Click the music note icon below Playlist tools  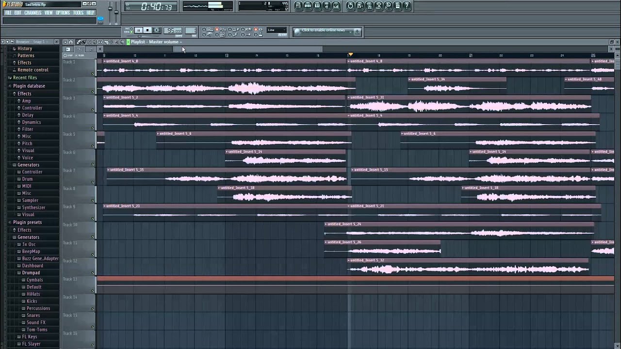(x=91, y=49)
